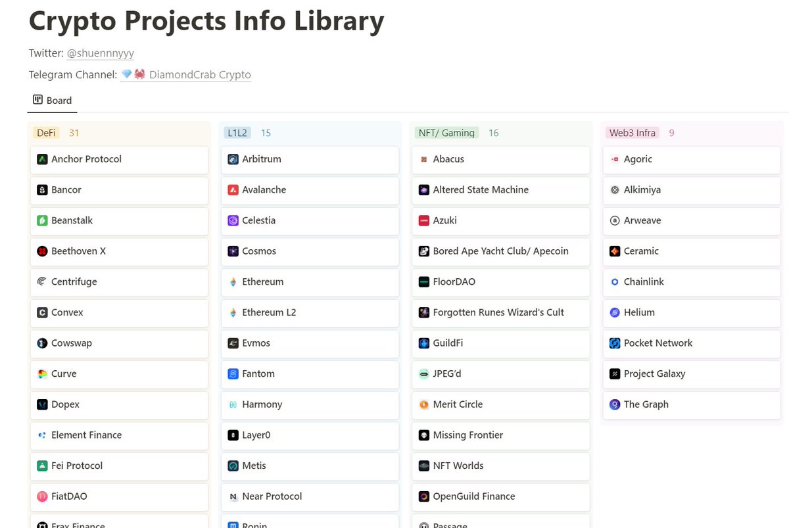Click the Celestia purple icon

pyautogui.click(x=233, y=220)
